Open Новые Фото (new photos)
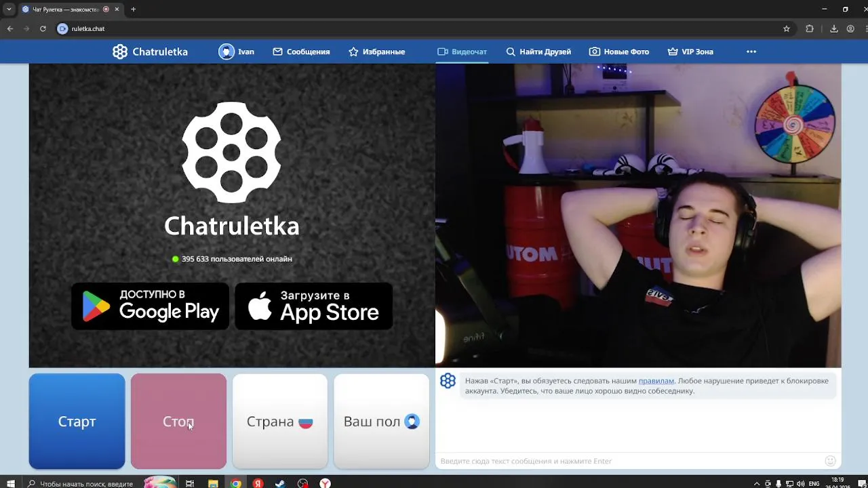Screen dimensions: 868x488 tap(619, 52)
